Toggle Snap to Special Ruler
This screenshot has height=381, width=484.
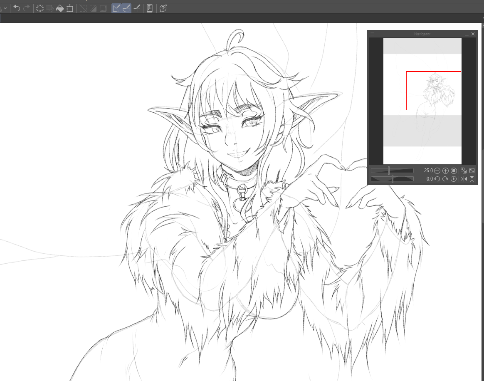[126, 8]
